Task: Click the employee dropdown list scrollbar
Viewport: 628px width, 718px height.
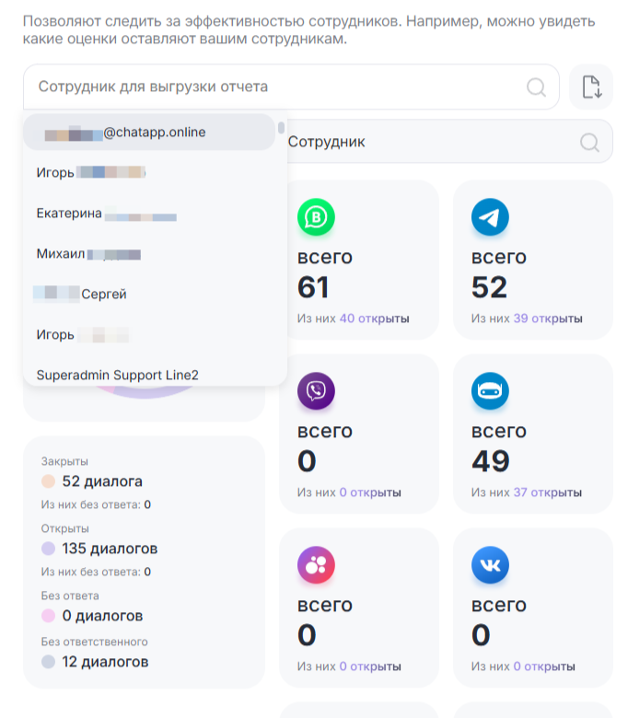Action: [x=281, y=129]
